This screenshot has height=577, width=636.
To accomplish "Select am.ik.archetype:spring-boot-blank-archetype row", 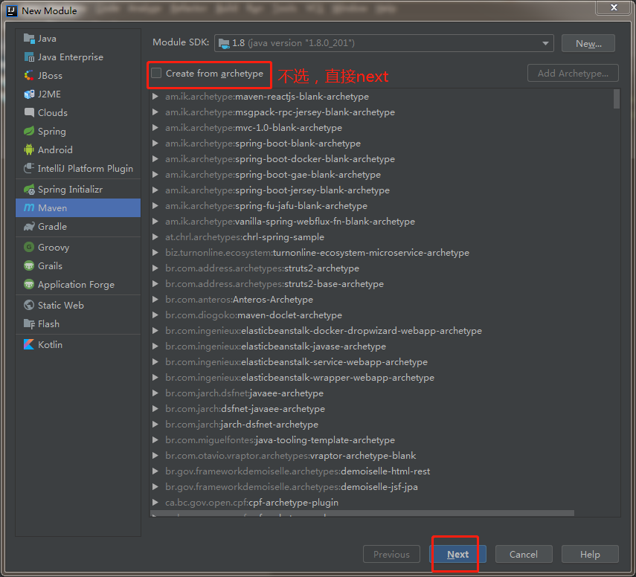I will point(263,144).
